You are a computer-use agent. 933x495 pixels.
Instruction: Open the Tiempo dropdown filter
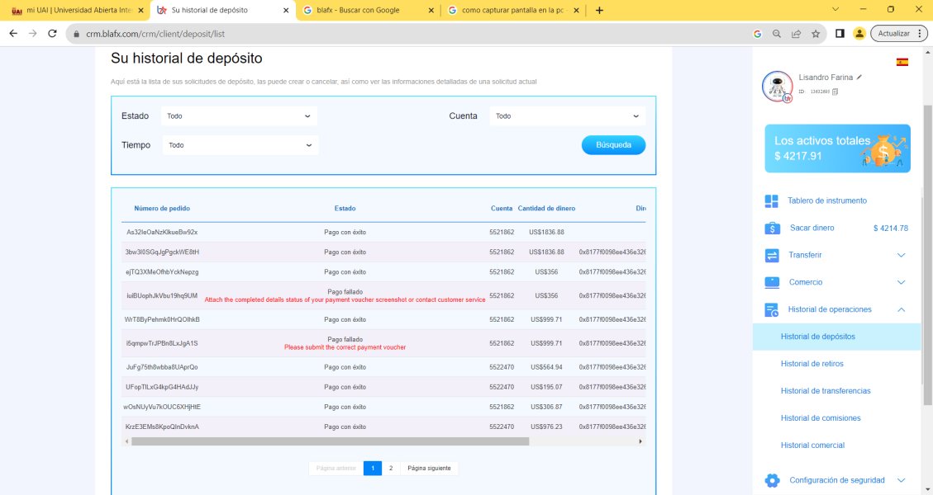239,145
